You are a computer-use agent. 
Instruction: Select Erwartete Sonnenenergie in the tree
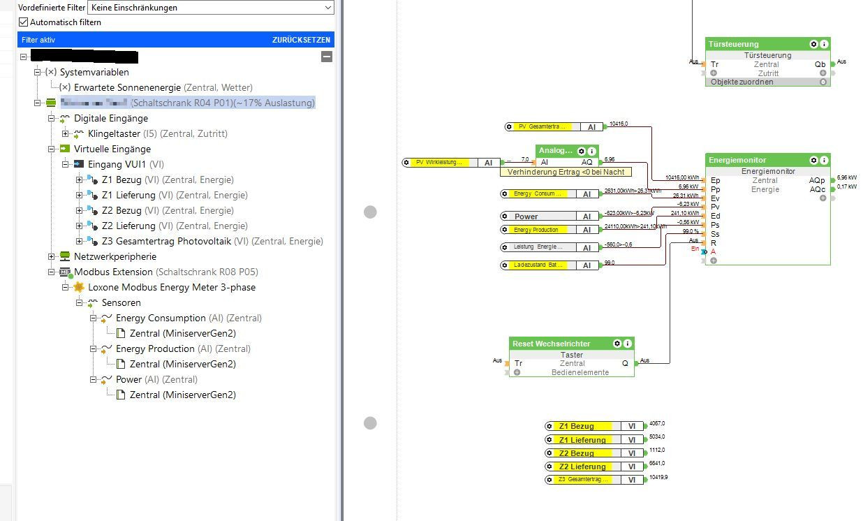128,87
